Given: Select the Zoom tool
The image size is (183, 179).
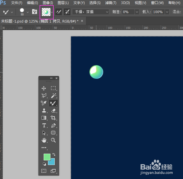Looking at the screenshot, I should [53, 140].
